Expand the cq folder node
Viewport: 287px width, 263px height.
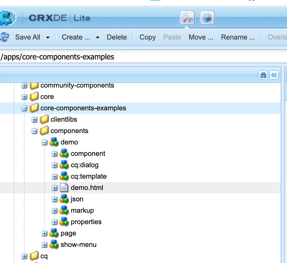24,256
